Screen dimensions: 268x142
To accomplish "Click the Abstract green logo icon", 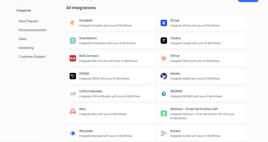I will (164, 114).
